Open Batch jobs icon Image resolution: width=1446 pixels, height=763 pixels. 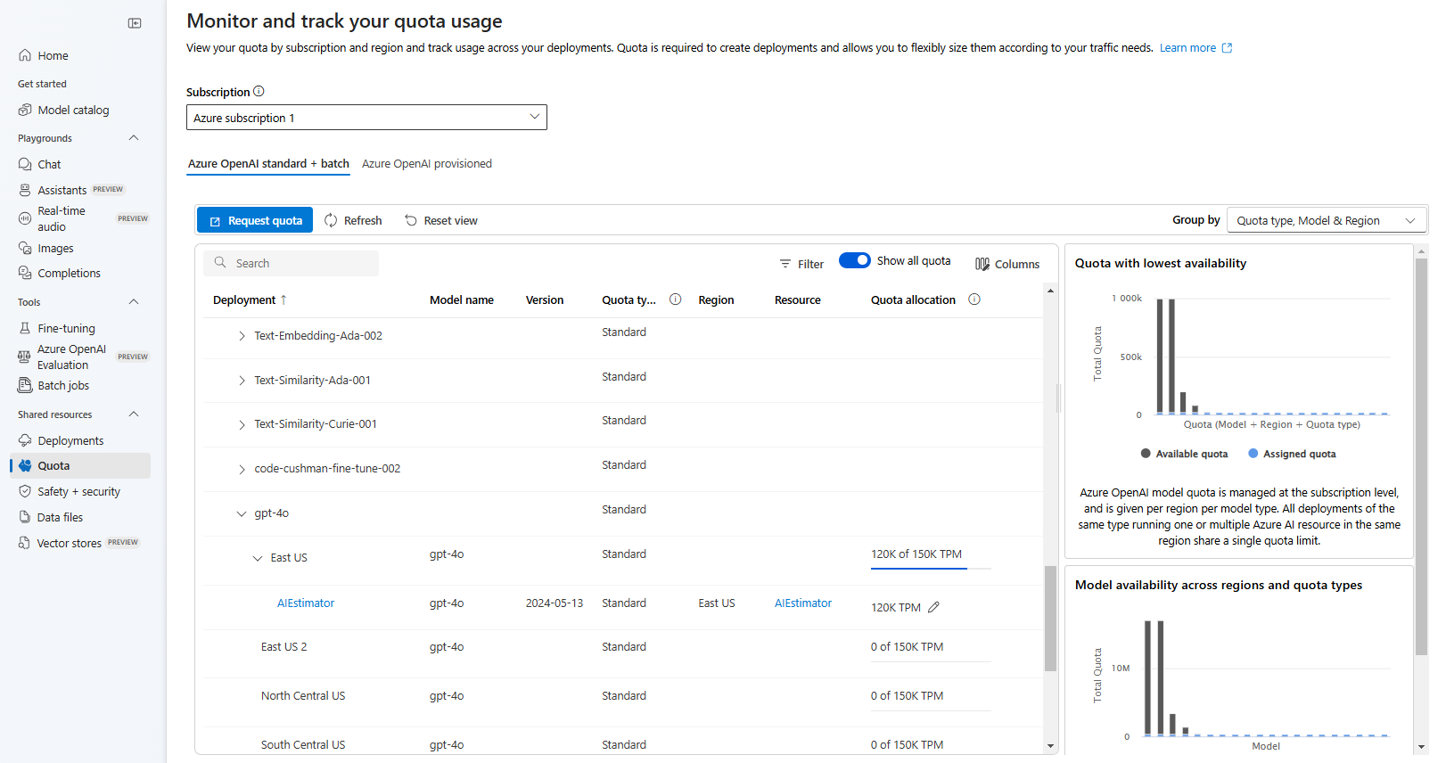tap(25, 385)
